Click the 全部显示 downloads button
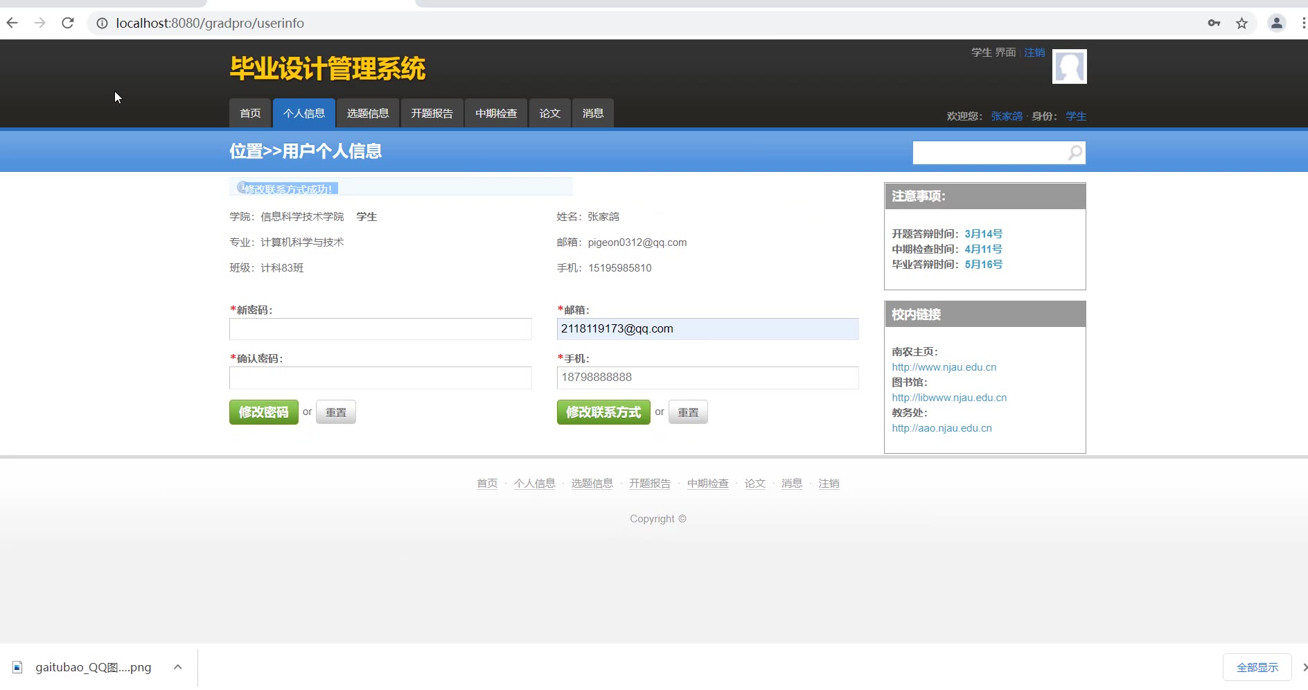The height and width of the screenshot is (690, 1308). [1257, 667]
